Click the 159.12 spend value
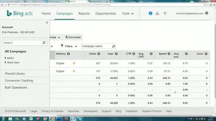Screen dimensions: 216x121 tap(166, 64)
